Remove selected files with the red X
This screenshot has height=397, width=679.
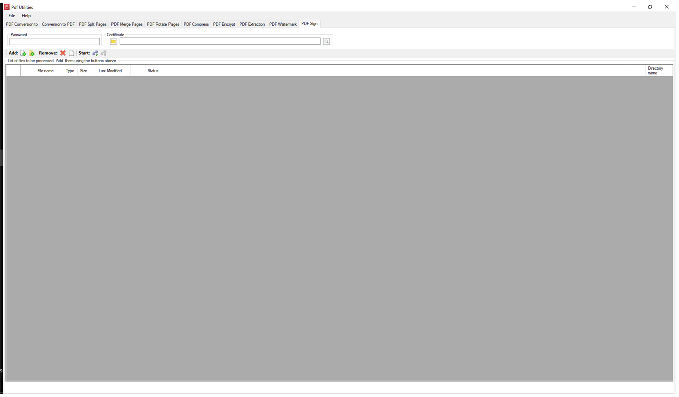click(63, 53)
